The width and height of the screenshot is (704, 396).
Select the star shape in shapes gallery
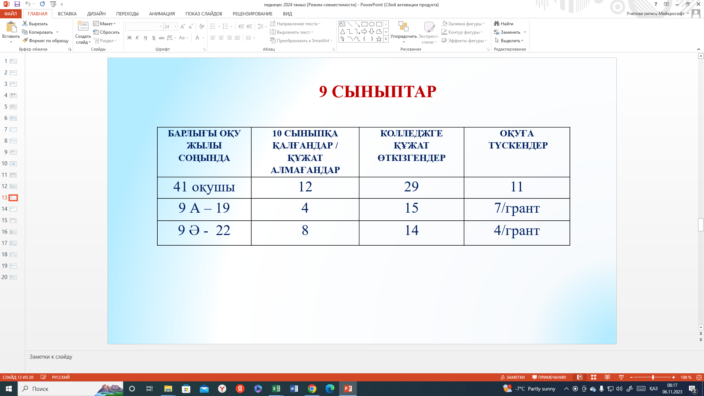(379, 39)
